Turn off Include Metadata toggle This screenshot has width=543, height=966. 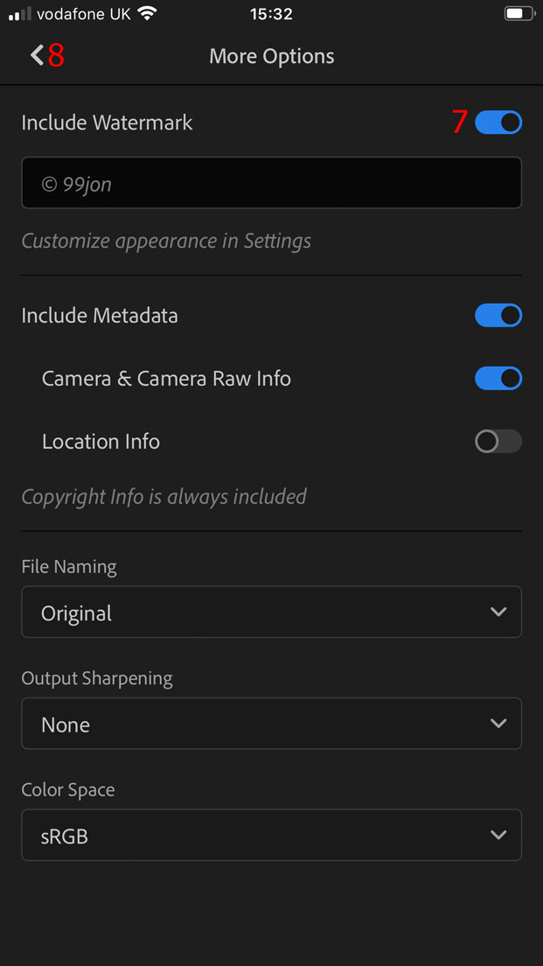pyautogui.click(x=498, y=315)
